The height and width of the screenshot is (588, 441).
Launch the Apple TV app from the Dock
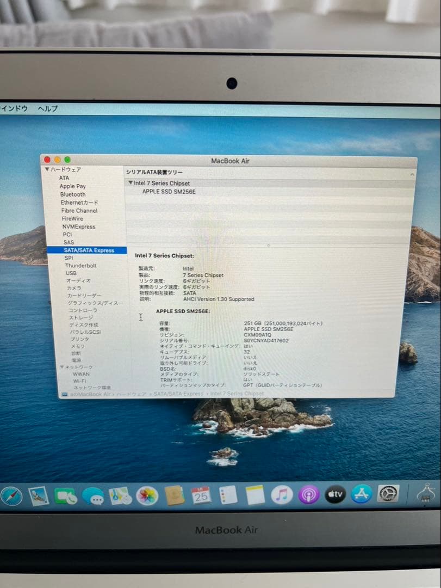[334, 495]
